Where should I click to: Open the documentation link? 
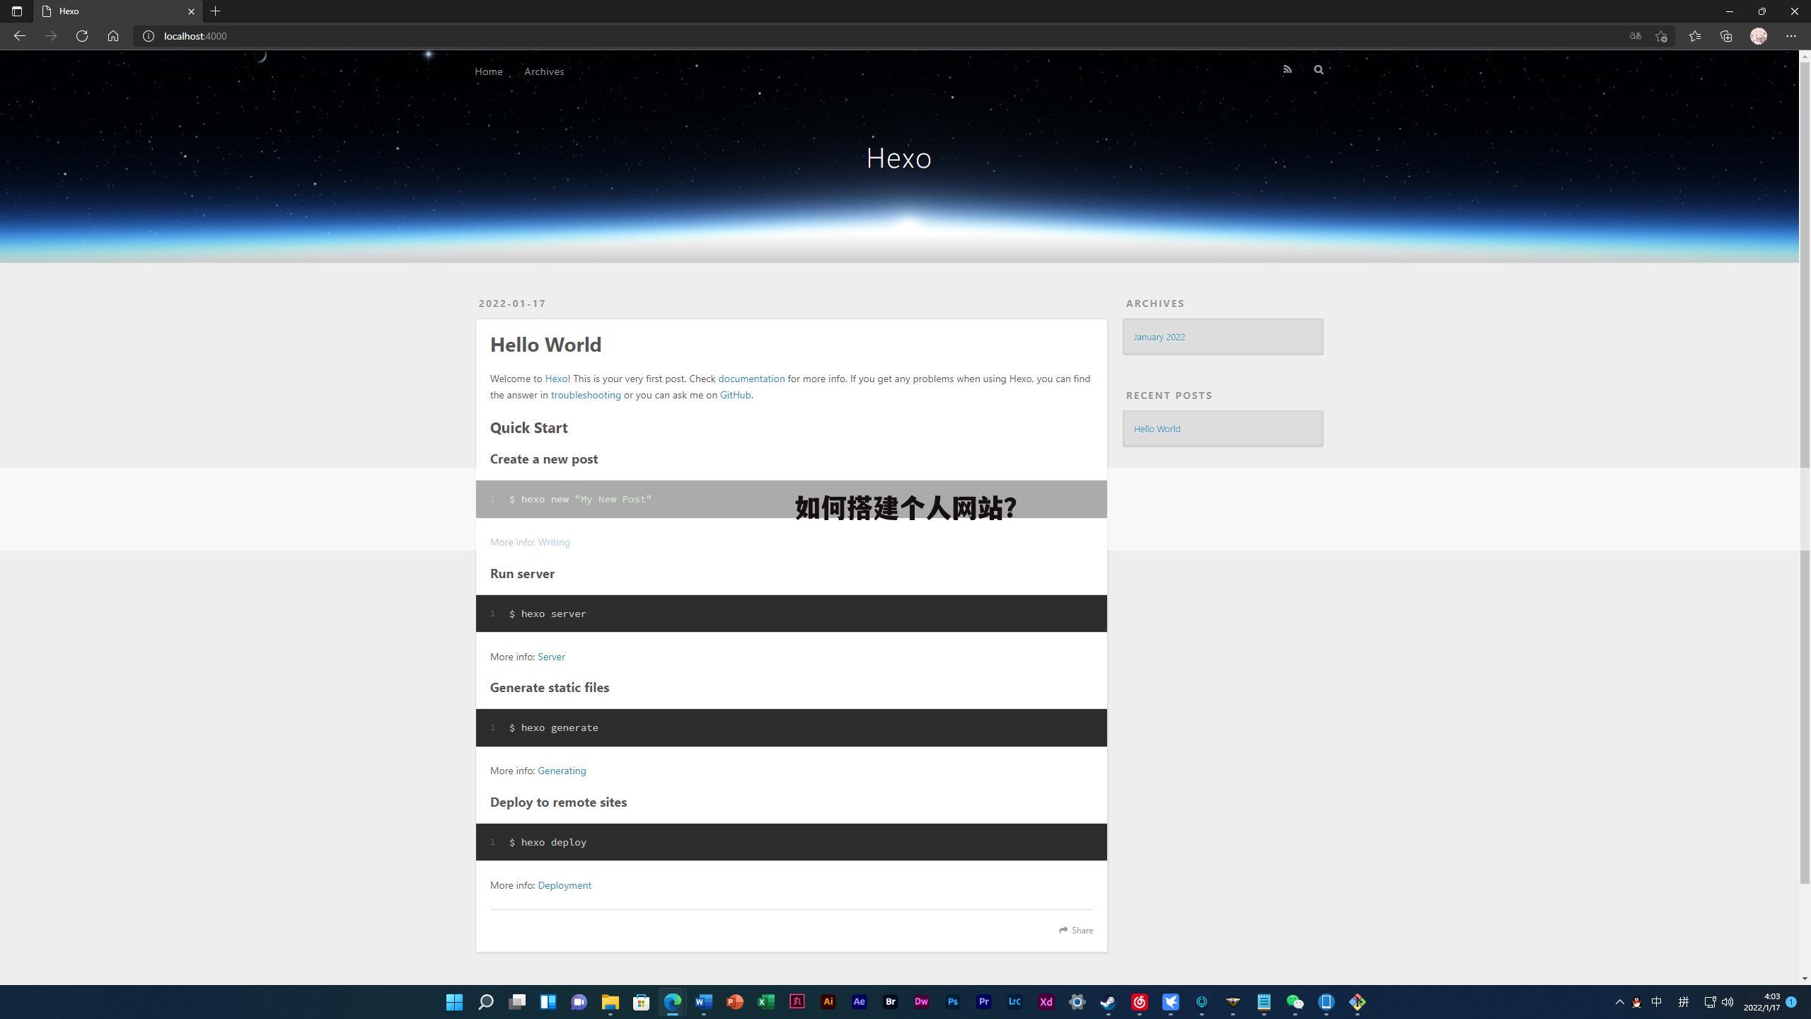tap(751, 379)
